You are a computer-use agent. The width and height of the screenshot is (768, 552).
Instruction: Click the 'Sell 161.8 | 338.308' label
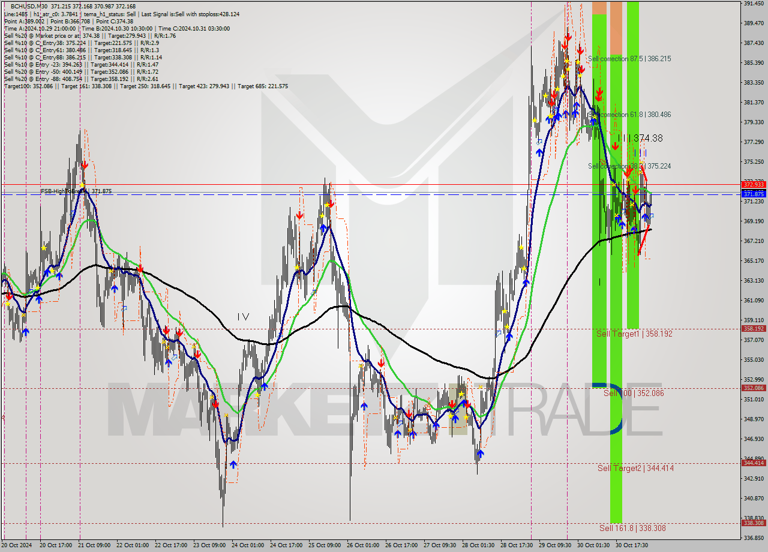[x=632, y=528]
